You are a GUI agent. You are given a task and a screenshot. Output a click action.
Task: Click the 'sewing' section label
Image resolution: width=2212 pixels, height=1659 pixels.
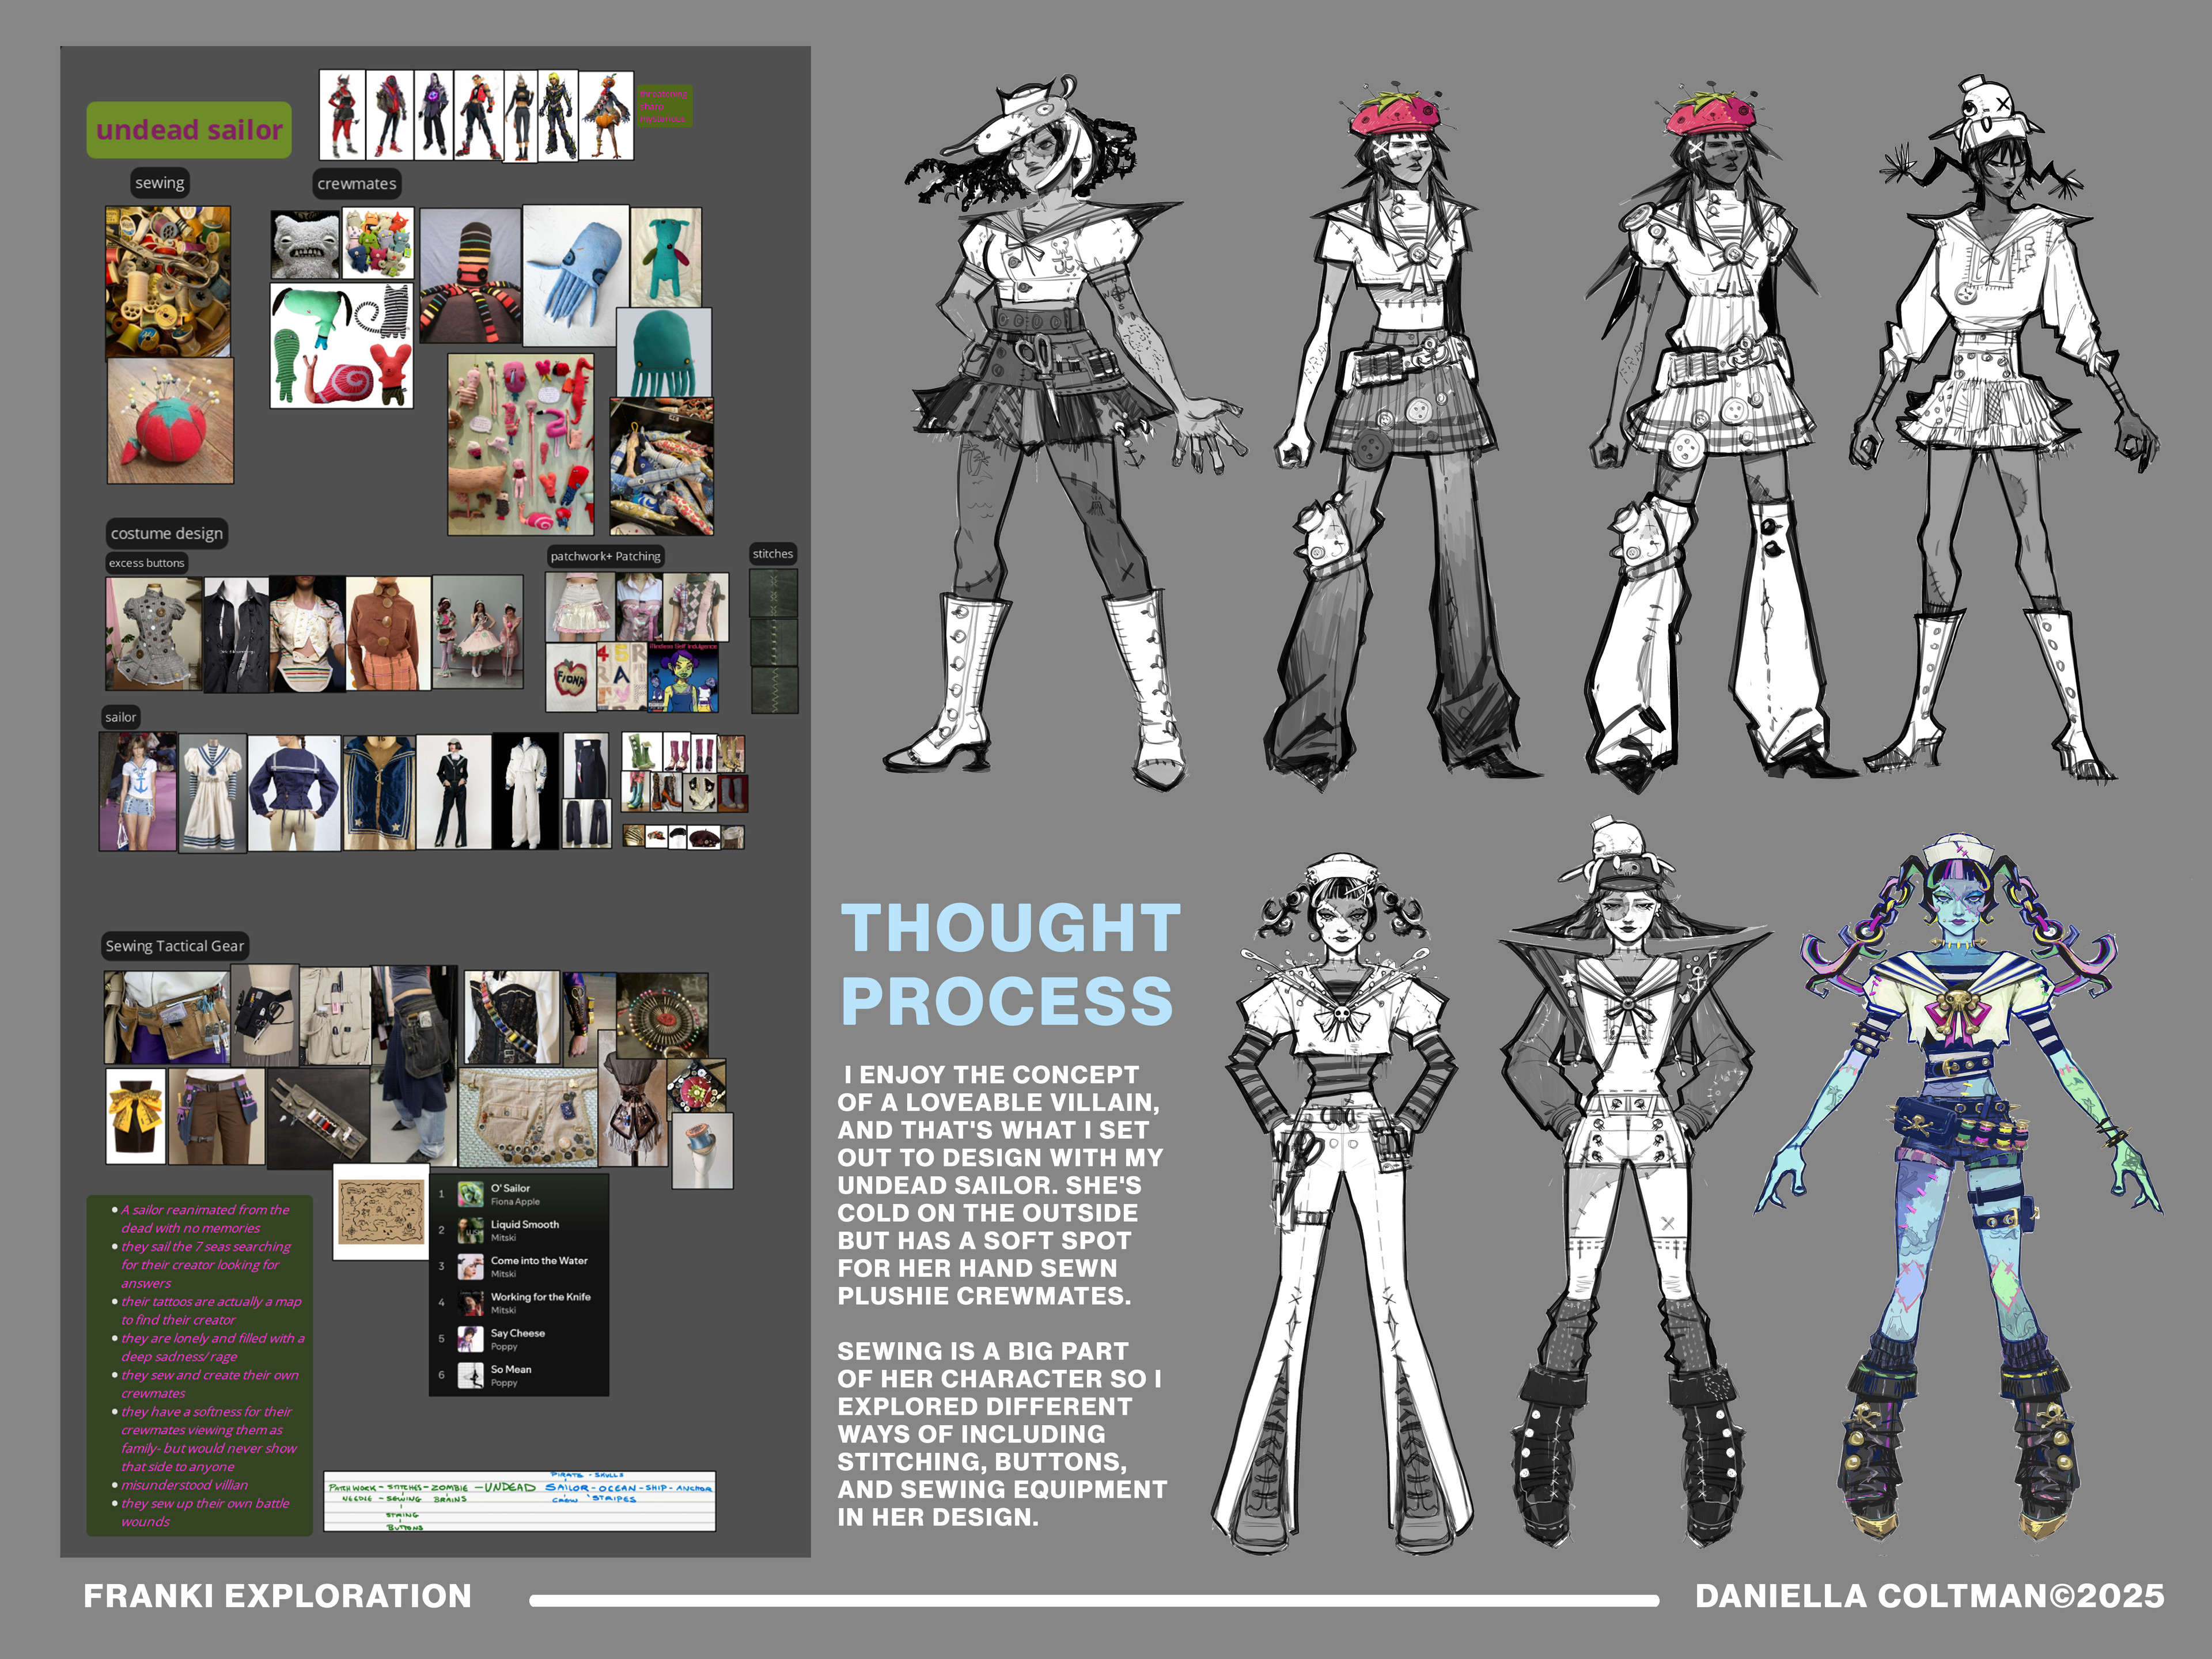point(160,183)
